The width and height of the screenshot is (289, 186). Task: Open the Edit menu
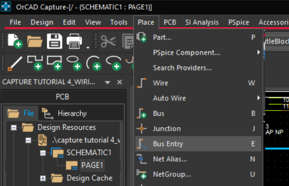[x=69, y=22]
